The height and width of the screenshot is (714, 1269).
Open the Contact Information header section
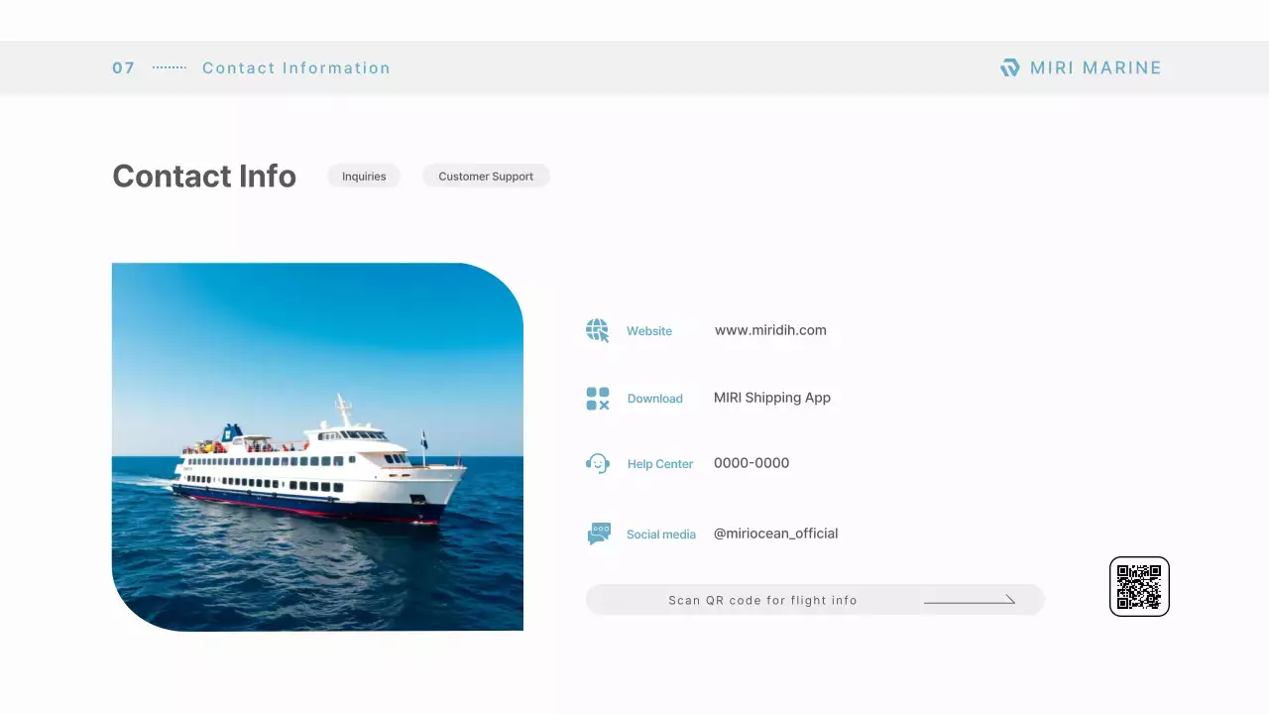tap(296, 67)
